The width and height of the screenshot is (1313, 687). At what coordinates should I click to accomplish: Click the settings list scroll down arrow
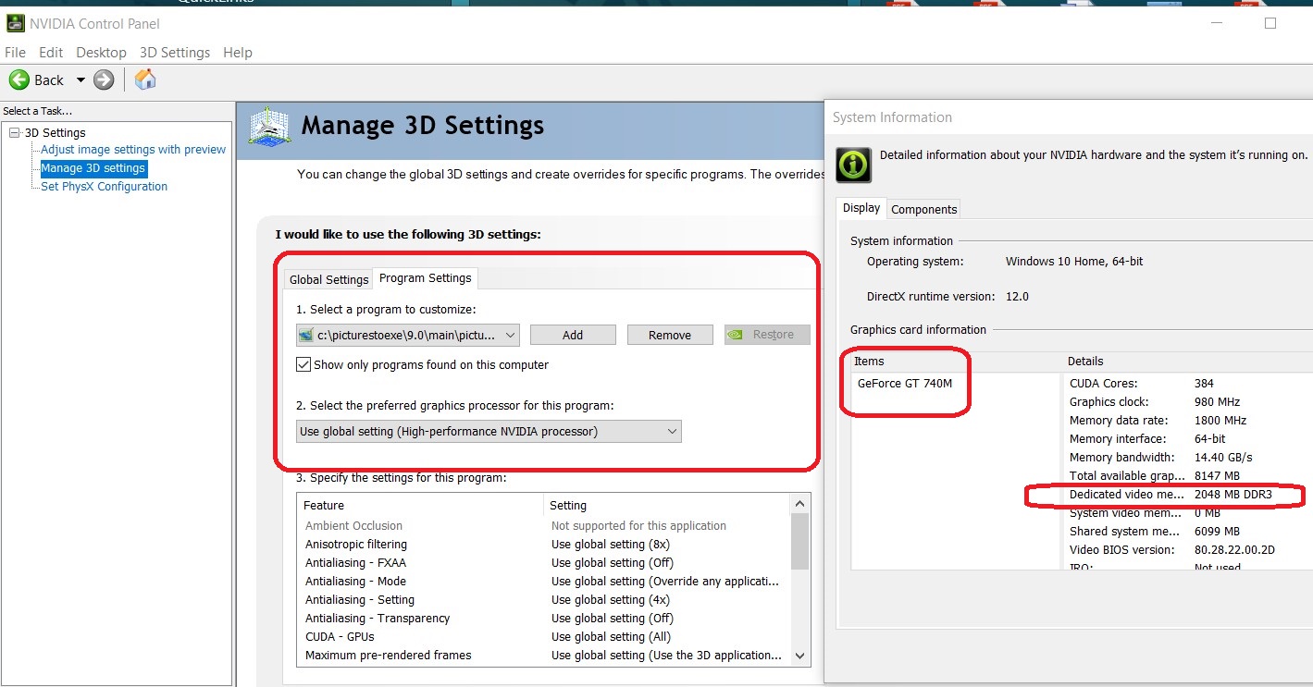click(x=799, y=656)
